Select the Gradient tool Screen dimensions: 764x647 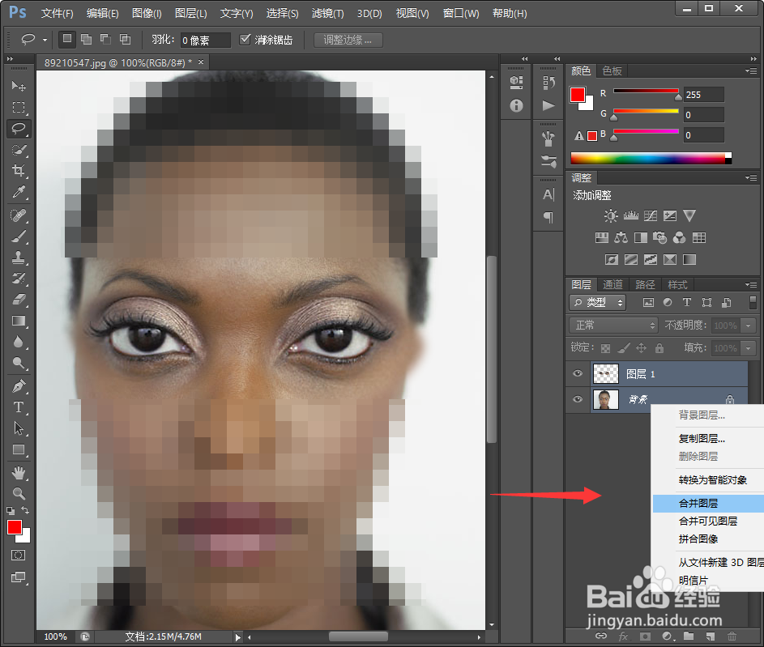19,321
